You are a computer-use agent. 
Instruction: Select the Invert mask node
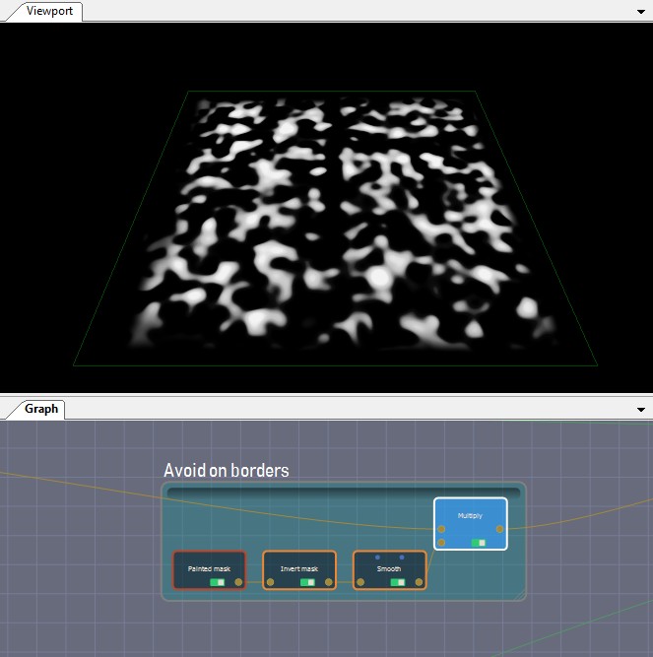click(x=299, y=570)
